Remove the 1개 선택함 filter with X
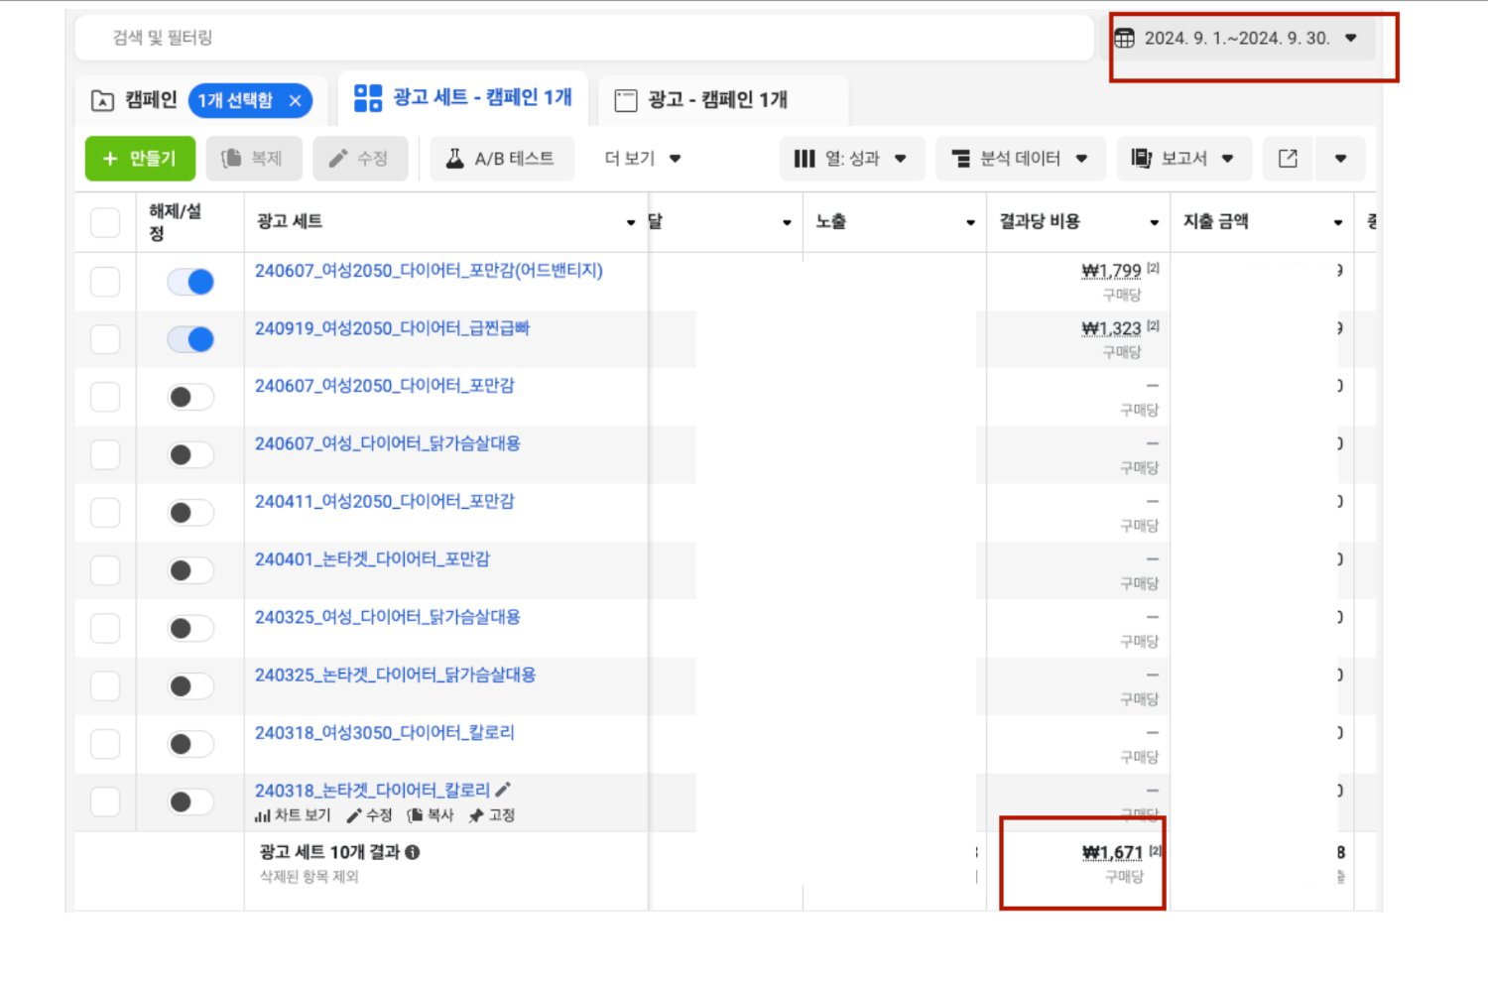The width and height of the screenshot is (1488, 985). coord(296,100)
